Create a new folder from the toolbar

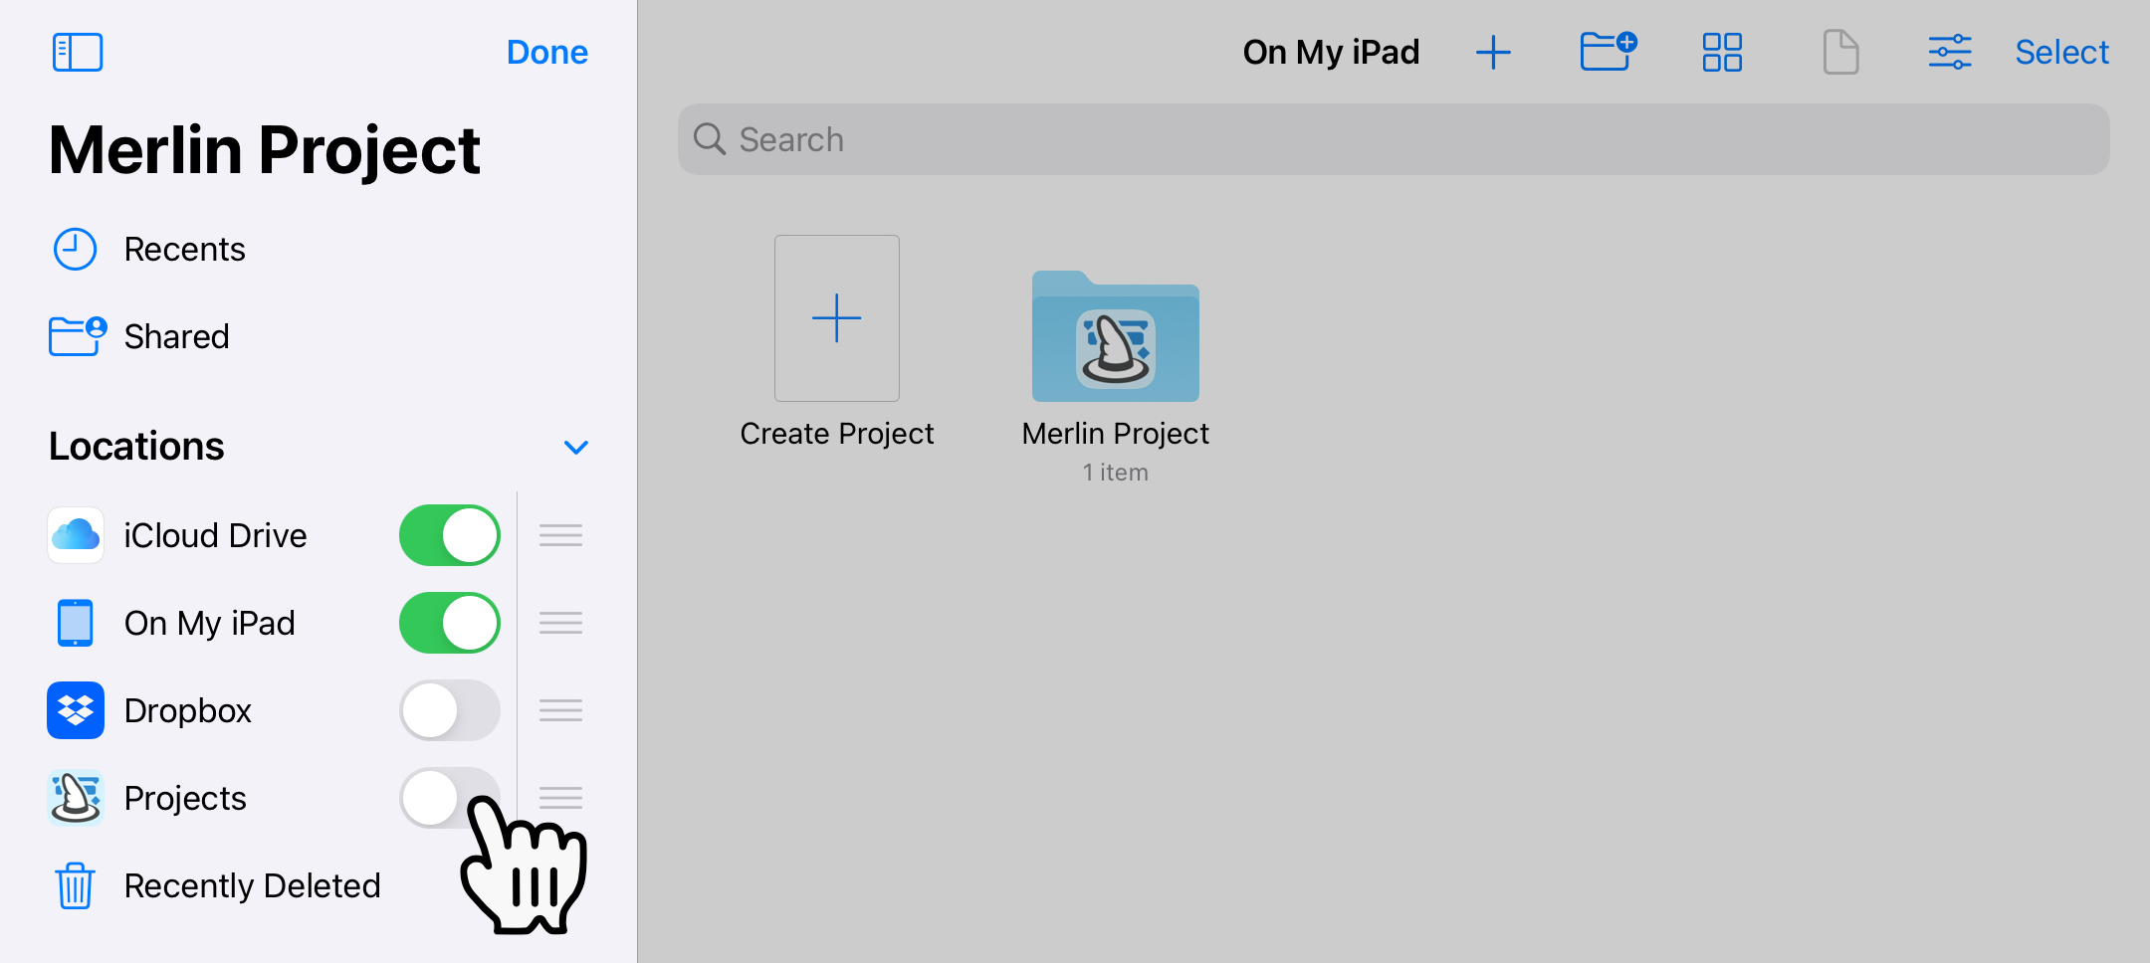pos(1607,52)
